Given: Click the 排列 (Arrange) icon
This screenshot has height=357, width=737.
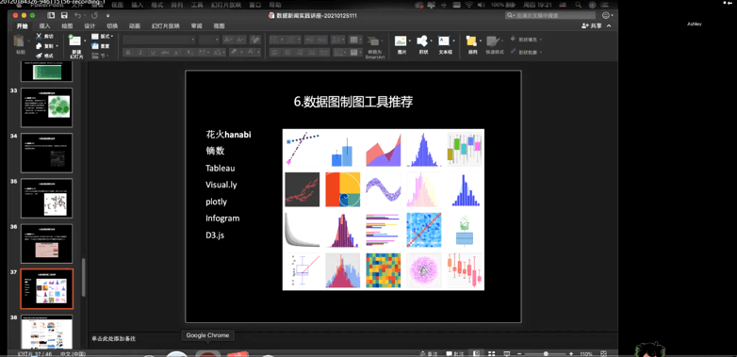Looking at the screenshot, I should pos(471,41).
